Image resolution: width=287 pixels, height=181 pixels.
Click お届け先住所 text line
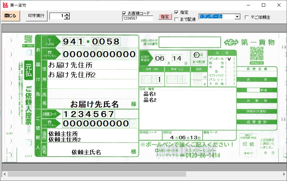click(70, 65)
